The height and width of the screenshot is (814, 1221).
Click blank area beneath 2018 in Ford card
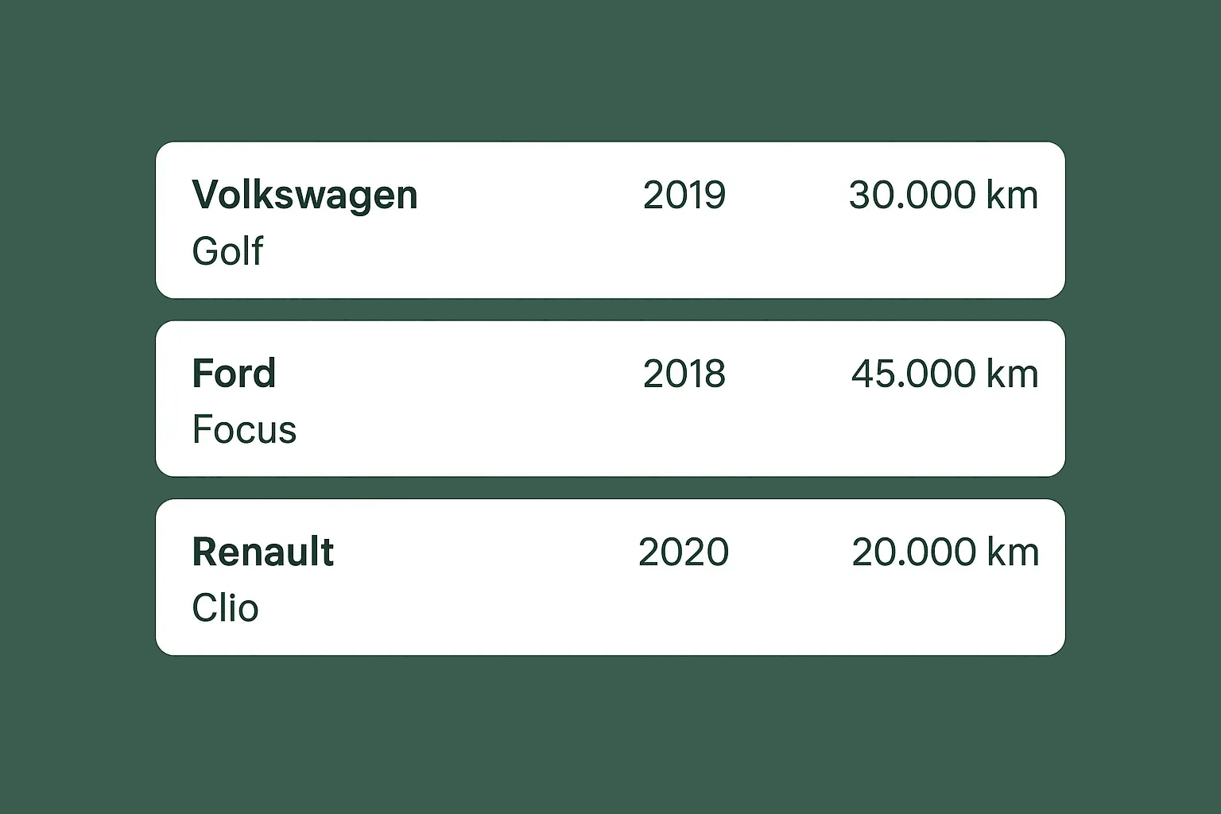(x=684, y=433)
